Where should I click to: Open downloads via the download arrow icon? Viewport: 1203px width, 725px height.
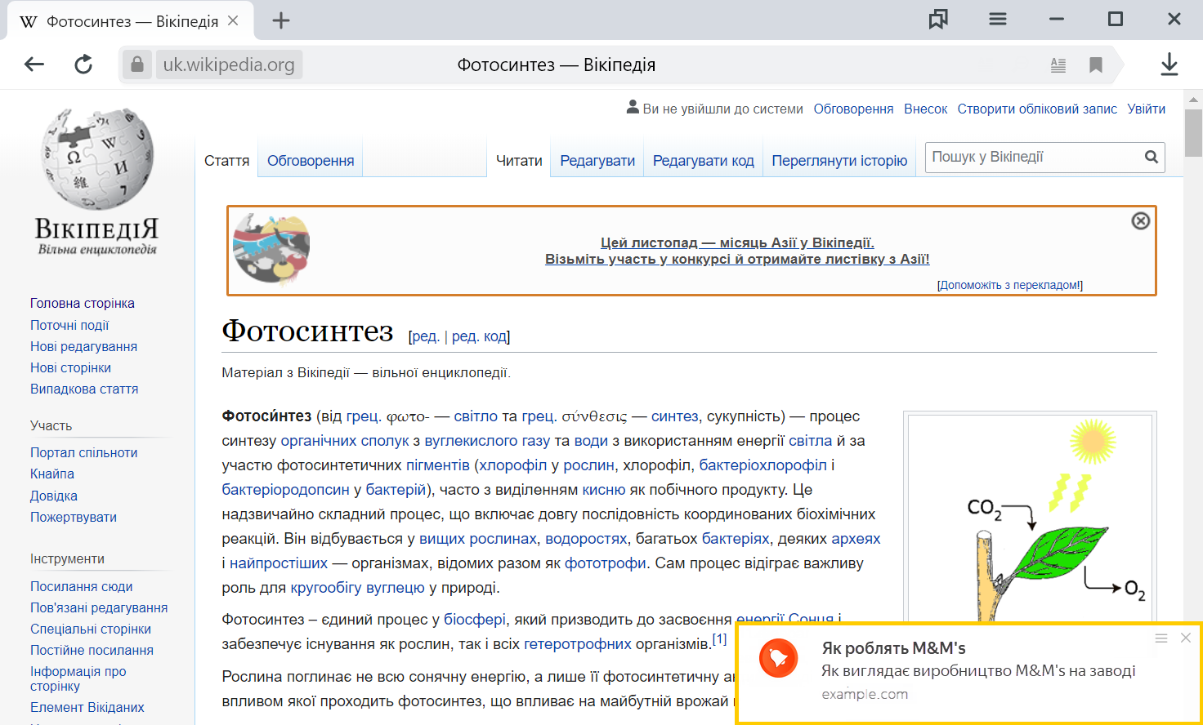1169,64
